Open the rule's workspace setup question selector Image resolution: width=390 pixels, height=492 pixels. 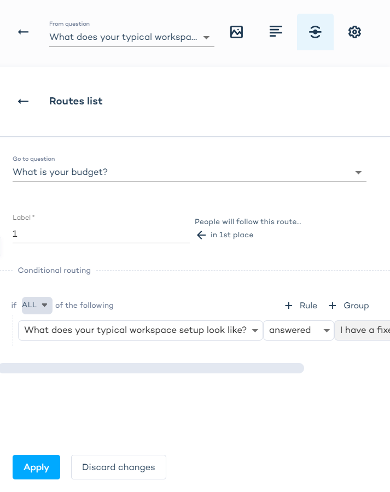tap(140, 330)
